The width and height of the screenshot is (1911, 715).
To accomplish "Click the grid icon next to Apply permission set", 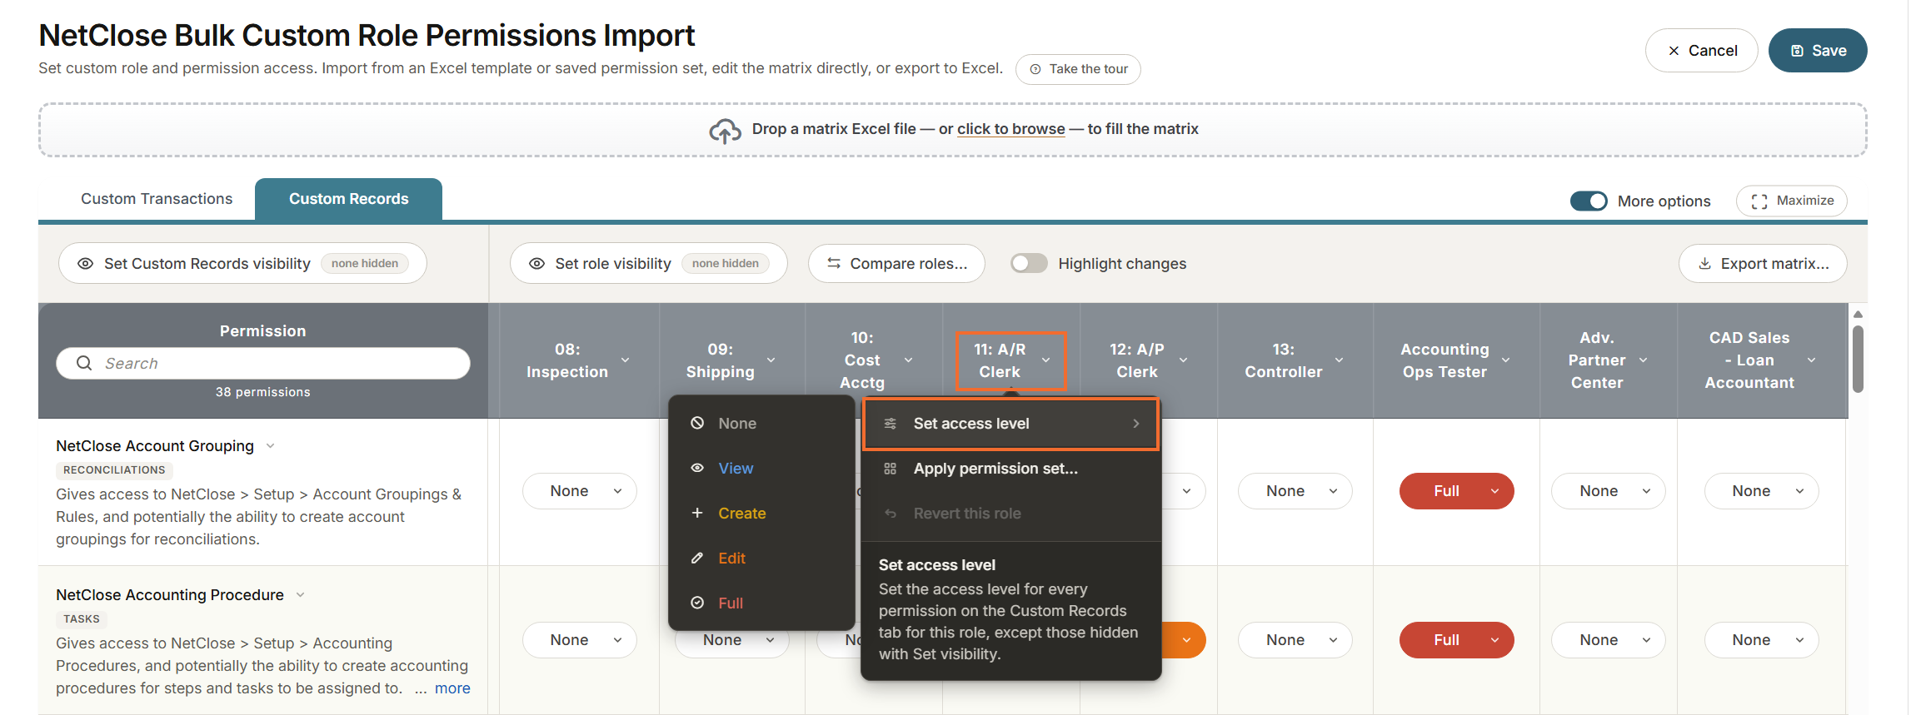I will (x=891, y=469).
